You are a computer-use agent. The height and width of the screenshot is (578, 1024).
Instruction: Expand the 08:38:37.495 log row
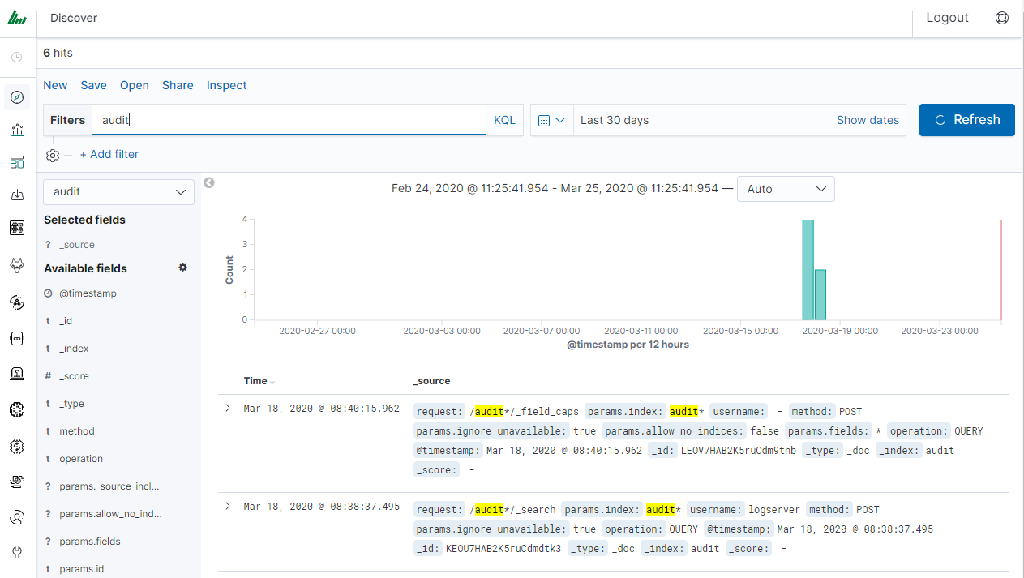click(228, 506)
